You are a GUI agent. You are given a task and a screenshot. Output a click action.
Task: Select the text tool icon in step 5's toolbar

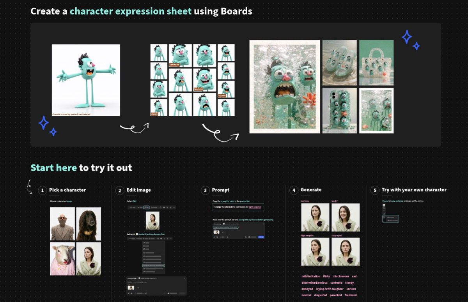(384, 211)
